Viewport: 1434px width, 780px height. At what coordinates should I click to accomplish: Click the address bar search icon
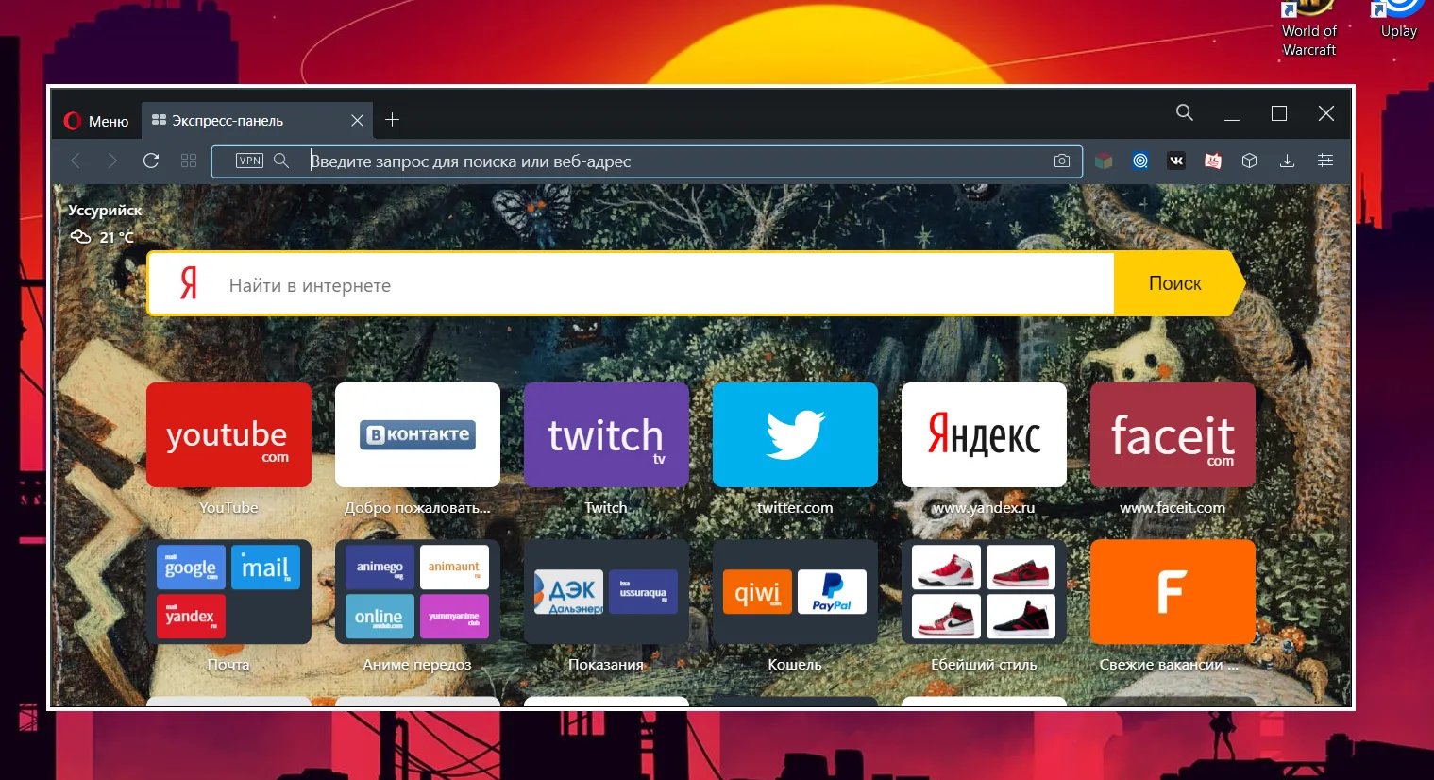(281, 161)
